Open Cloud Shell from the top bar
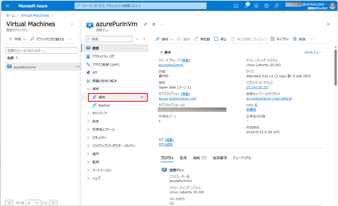This screenshot has width=338, height=206. click(236, 6)
